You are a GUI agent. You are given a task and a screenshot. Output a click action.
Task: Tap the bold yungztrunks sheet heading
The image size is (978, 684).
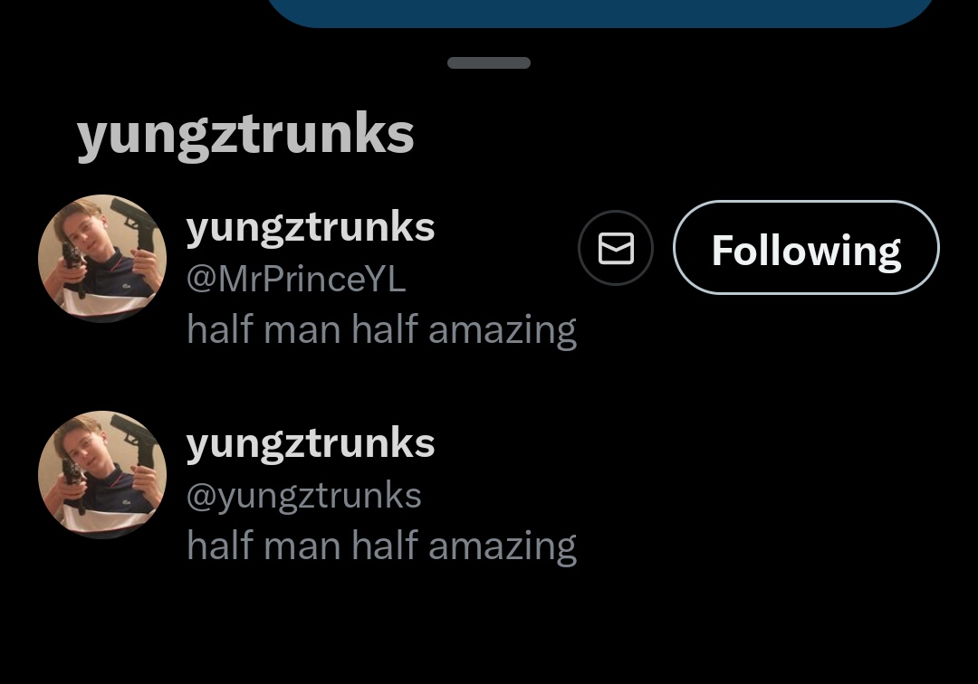click(245, 136)
